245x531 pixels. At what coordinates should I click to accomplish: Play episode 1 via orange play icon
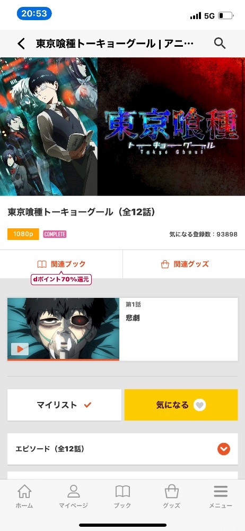point(20,349)
